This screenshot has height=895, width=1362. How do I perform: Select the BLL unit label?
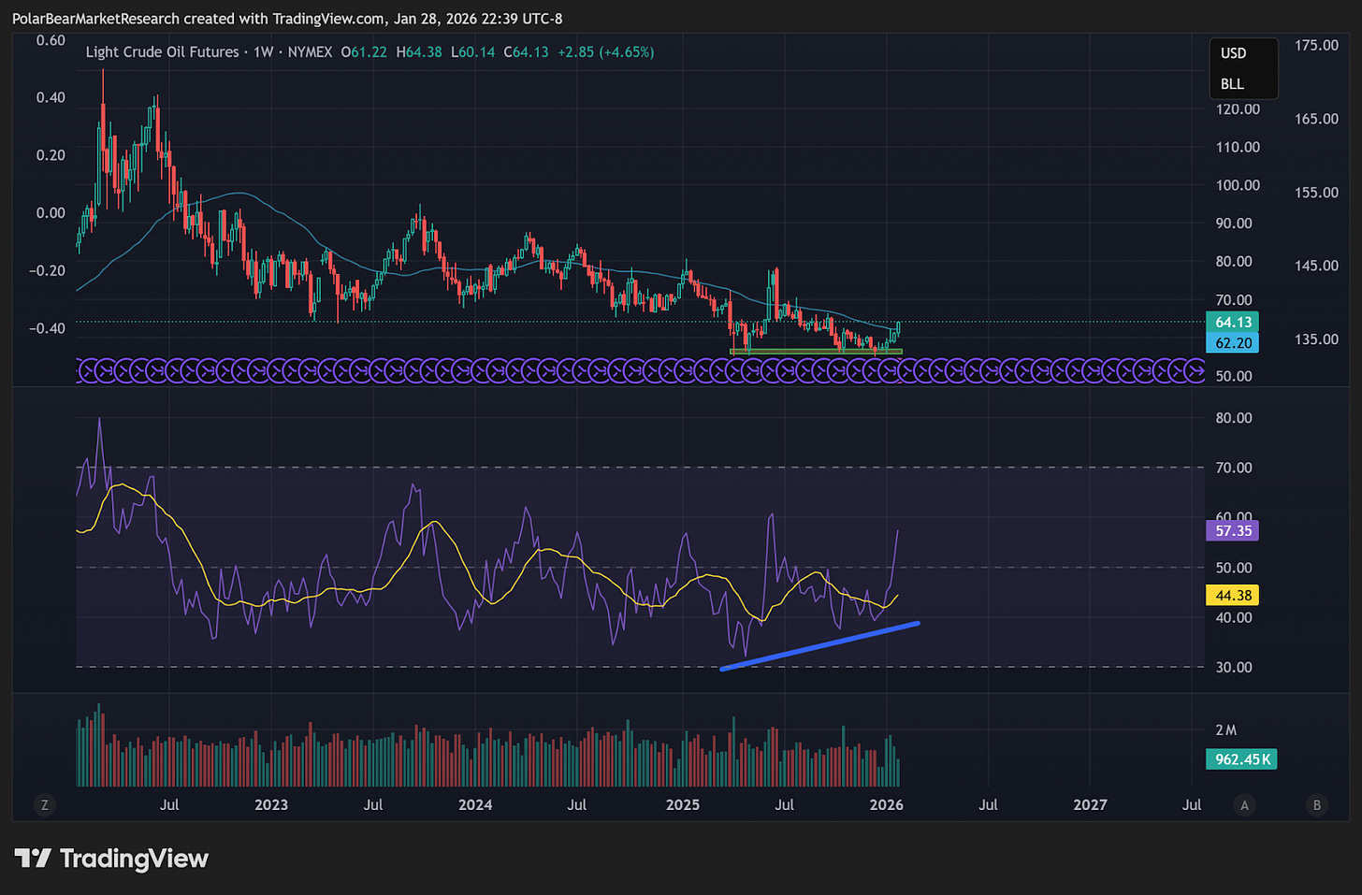[x=1232, y=84]
